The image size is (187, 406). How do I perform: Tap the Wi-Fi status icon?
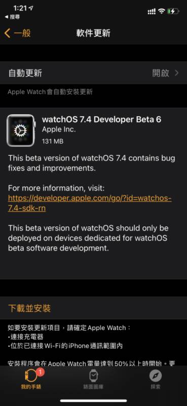click(162, 11)
